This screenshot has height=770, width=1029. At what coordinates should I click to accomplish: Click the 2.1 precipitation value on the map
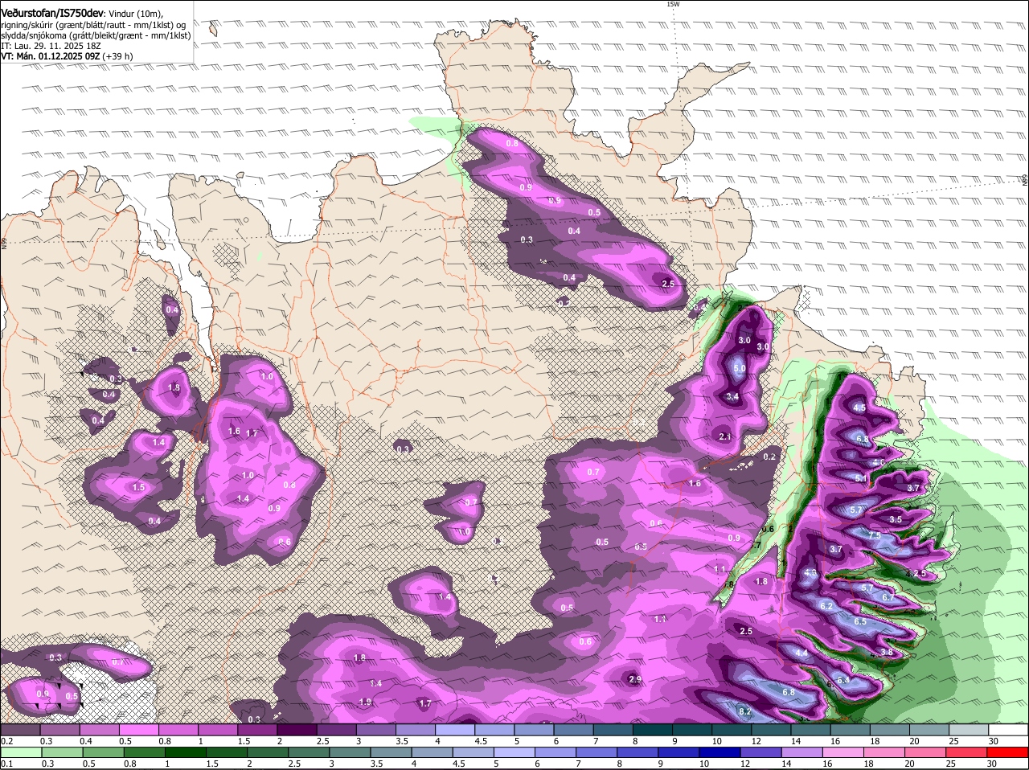coord(724,436)
